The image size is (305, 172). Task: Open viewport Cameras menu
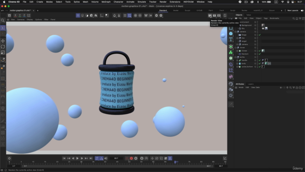click(20, 20)
